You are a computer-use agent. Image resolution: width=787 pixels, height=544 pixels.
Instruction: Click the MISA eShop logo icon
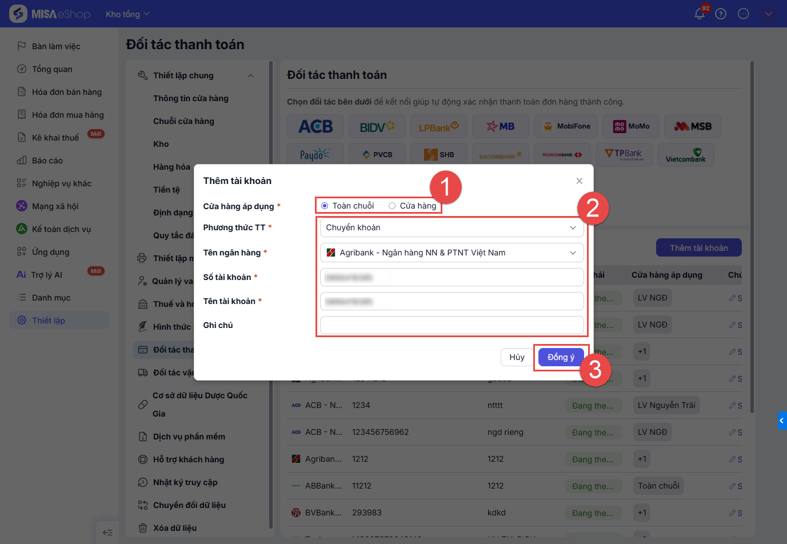(18, 14)
